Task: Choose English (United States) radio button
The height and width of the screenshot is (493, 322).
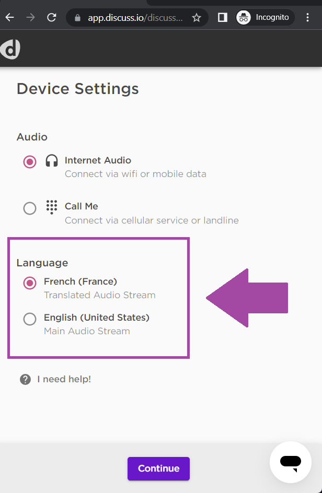Action: (30, 319)
